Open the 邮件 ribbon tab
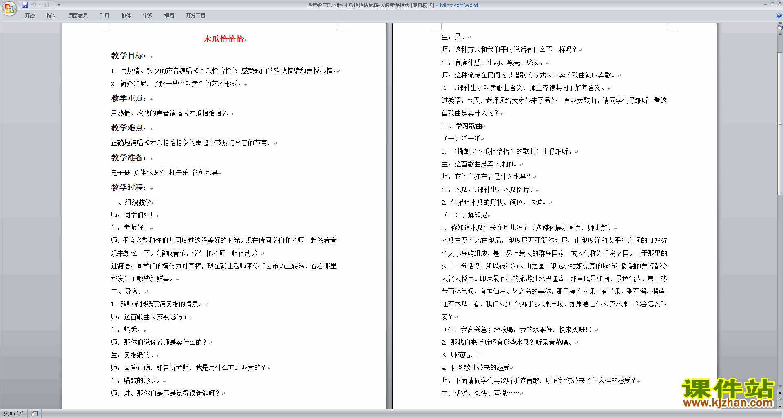Image resolution: width=783 pixels, height=418 pixels. (126, 15)
